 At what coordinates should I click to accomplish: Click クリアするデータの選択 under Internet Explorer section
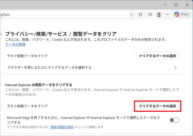pos(157,106)
